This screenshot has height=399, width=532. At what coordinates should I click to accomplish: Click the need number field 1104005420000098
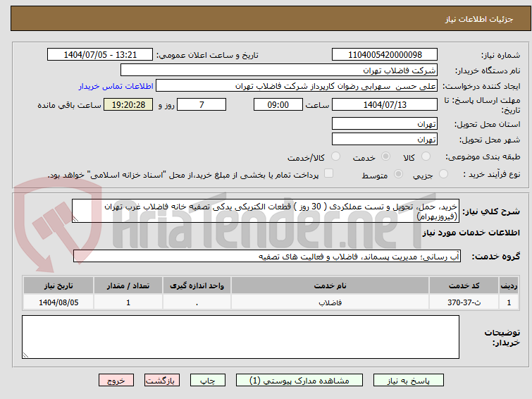(385, 55)
